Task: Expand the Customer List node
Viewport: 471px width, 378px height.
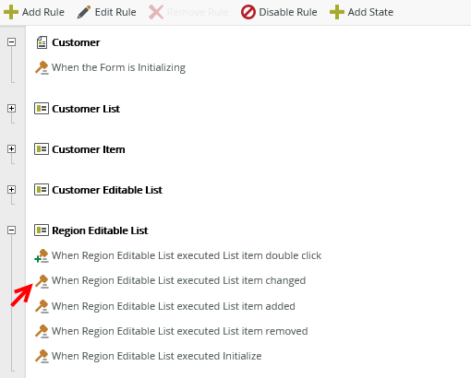Action: 11,109
